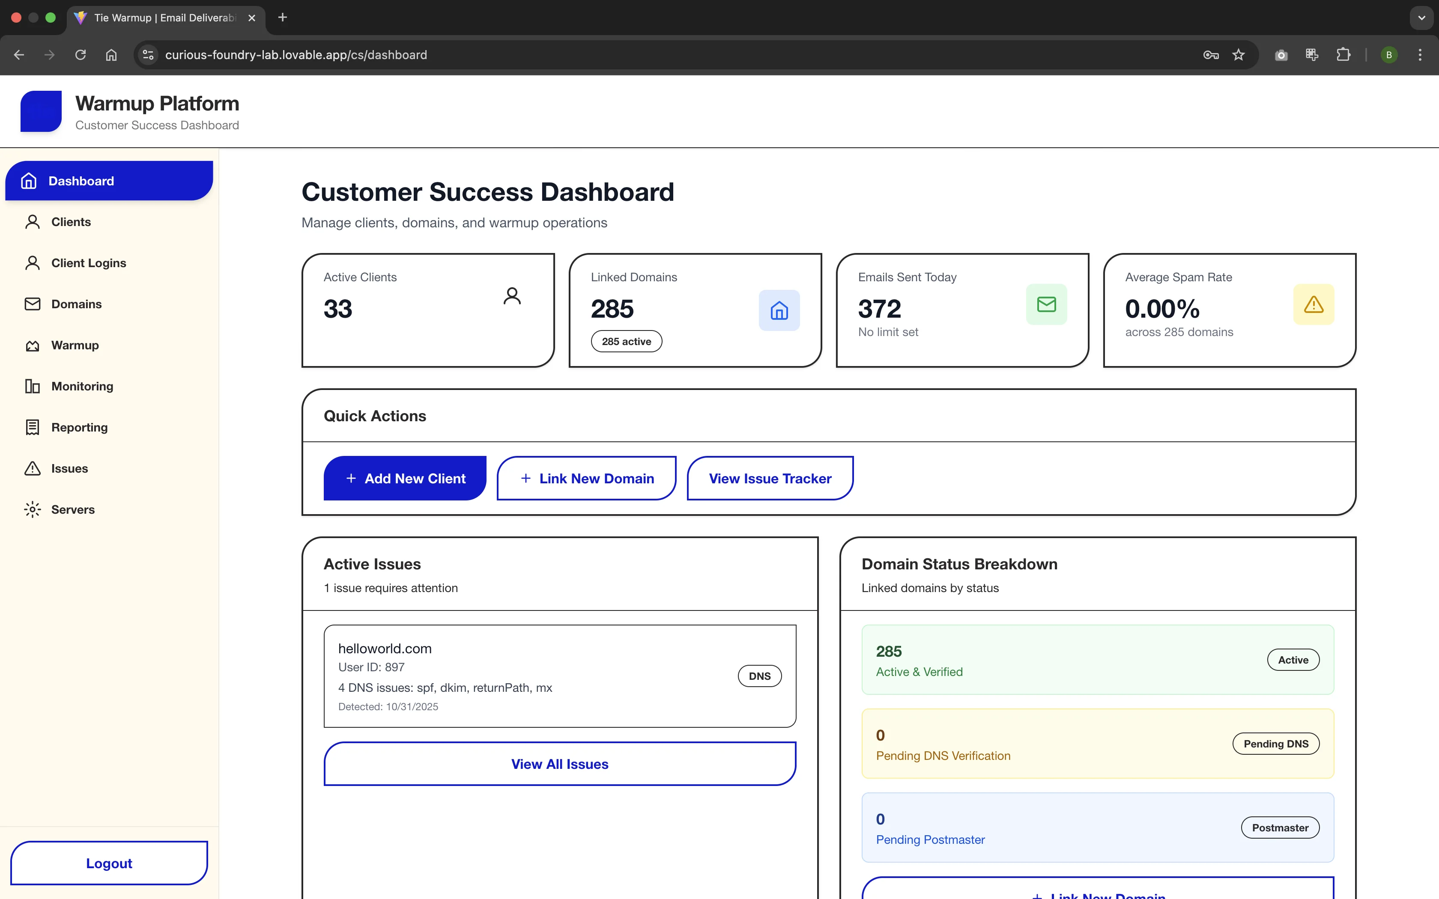1439x899 pixels.
Task: Navigate to Servers in the sidebar
Action: click(72, 509)
